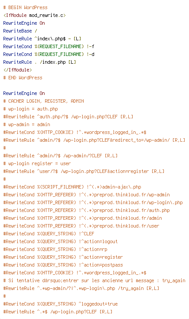Click the closing </IfModule> tag
This screenshot has width=189, height=319.
(18, 70)
